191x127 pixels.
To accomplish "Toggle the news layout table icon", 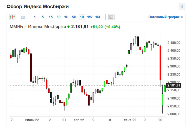I will coord(111,17).
